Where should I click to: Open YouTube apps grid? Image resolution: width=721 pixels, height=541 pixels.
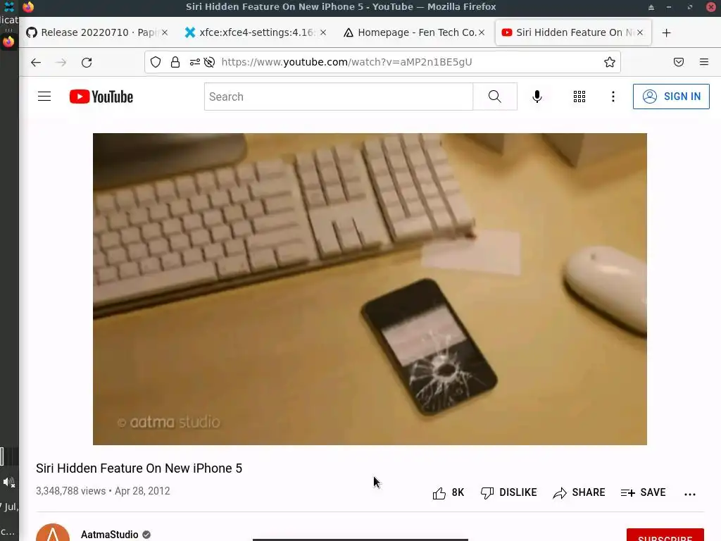[x=579, y=97]
